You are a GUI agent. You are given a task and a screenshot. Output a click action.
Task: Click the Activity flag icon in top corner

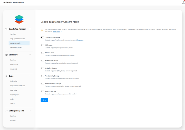coord(183,1)
